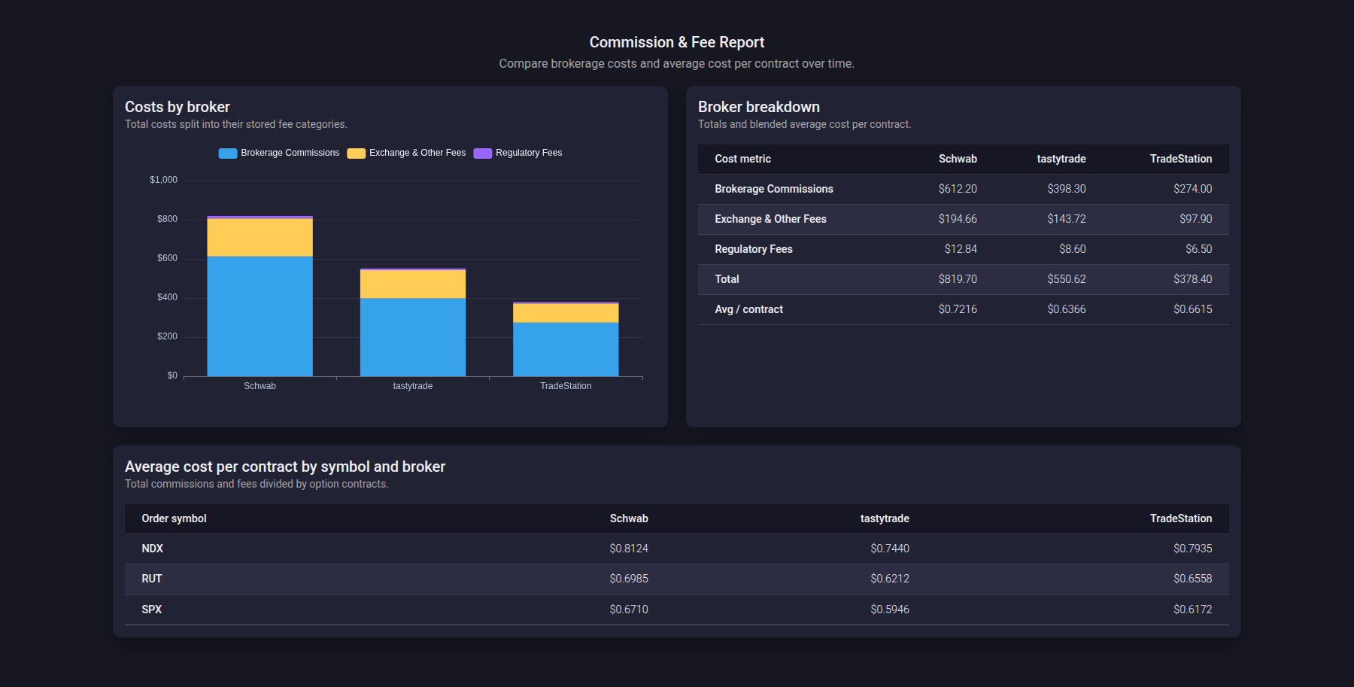Click Schwab header in symbol table
The height and width of the screenshot is (687, 1354).
click(629, 518)
